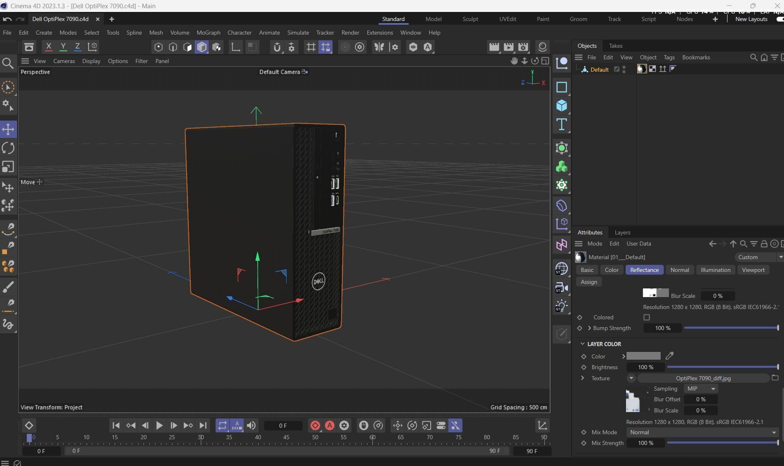This screenshot has width=784, height=466.
Task: Click the Record Active Objects button
Action: coord(315,426)
